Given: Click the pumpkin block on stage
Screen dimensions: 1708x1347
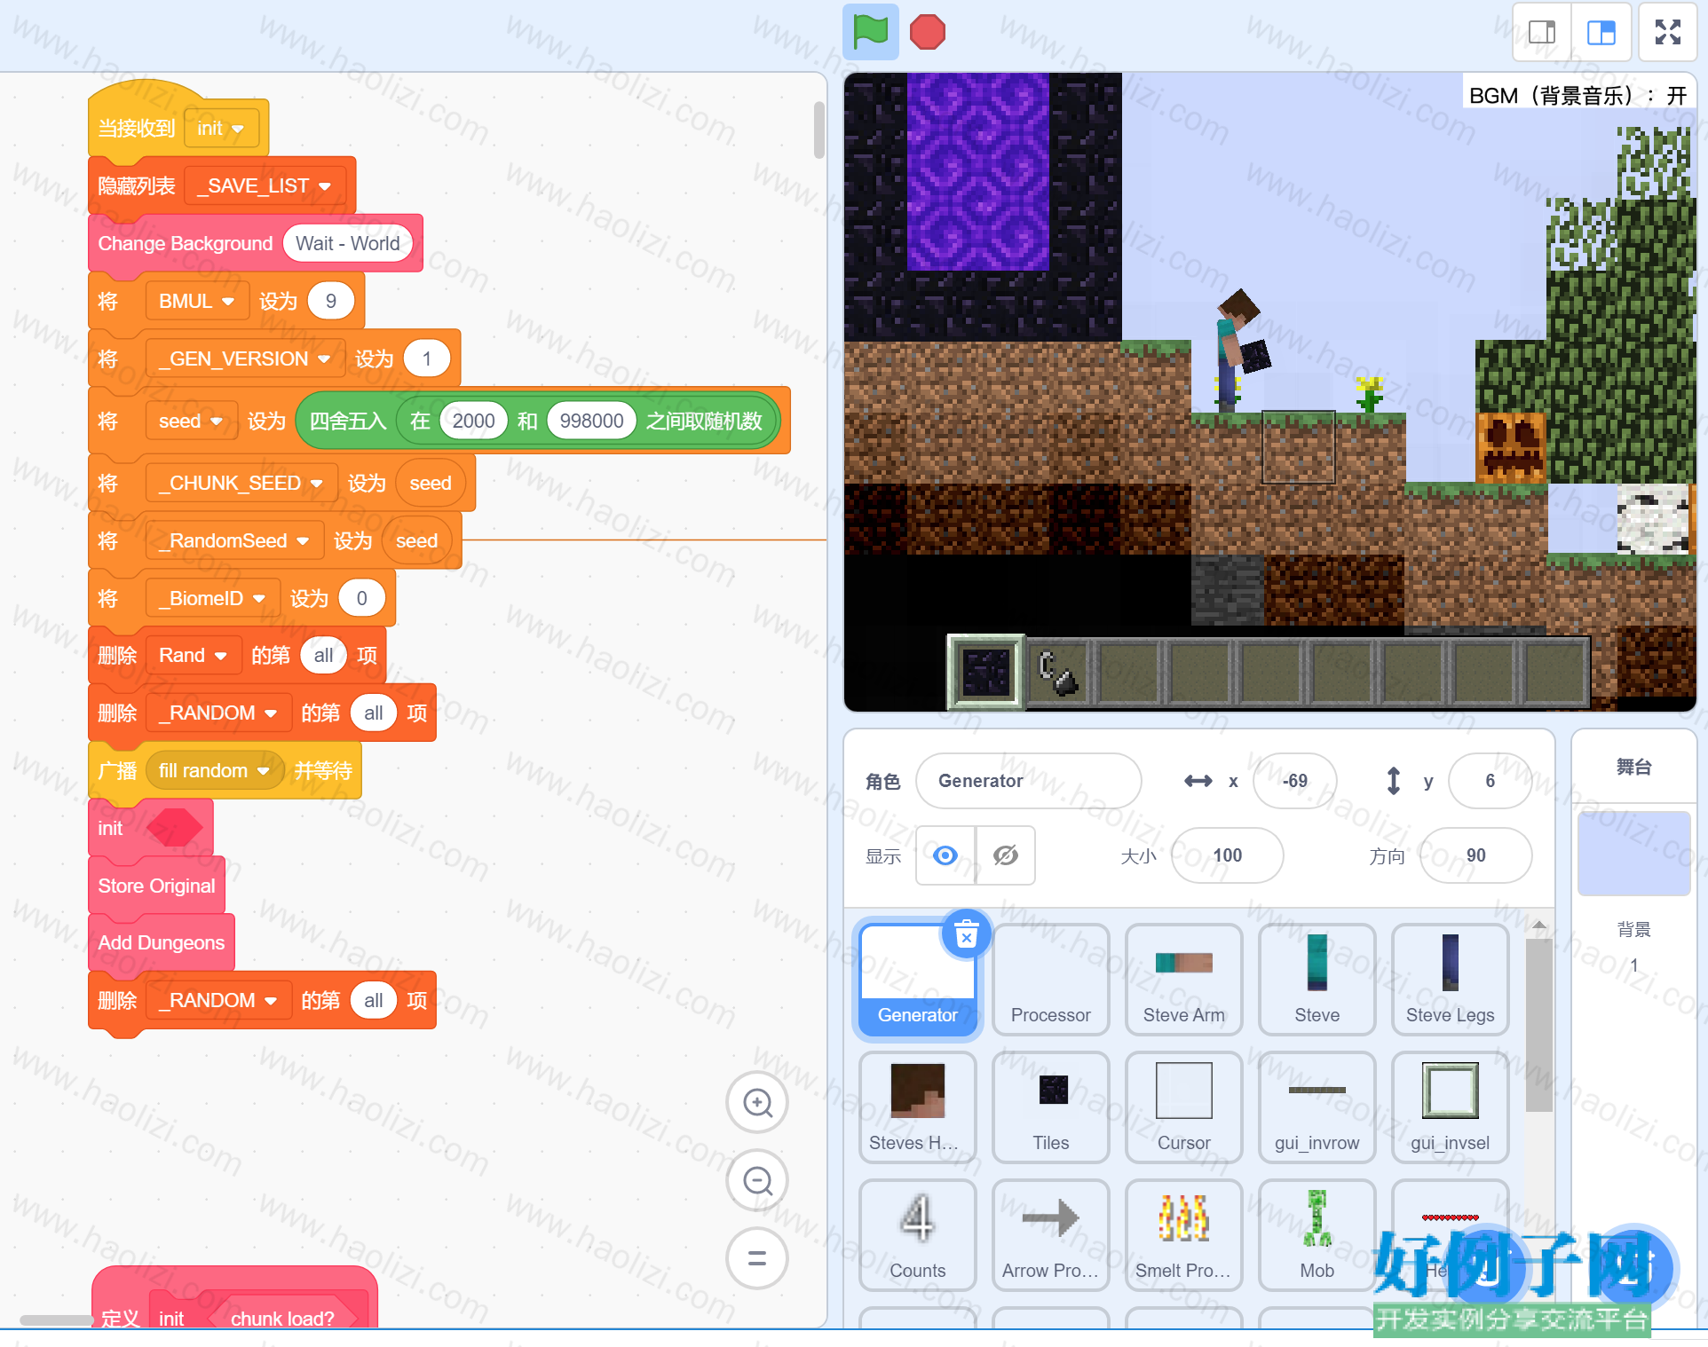Looking at the screenshot, I should (1511, 447).
